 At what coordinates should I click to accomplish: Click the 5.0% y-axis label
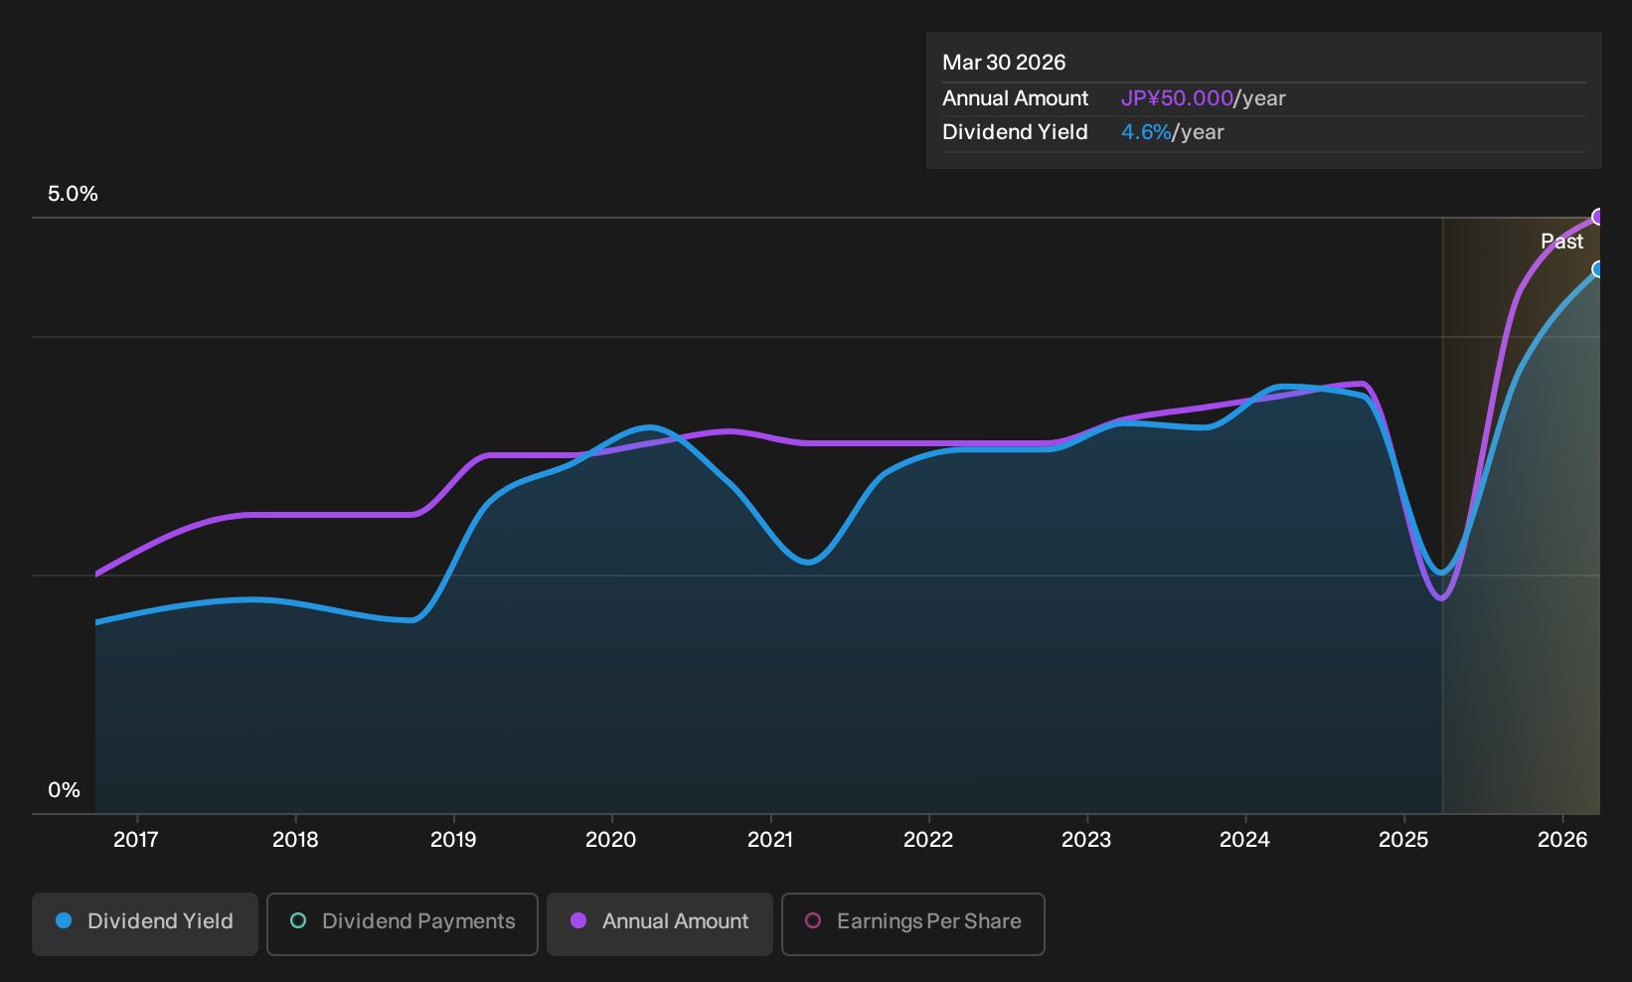tap(74, 194)
